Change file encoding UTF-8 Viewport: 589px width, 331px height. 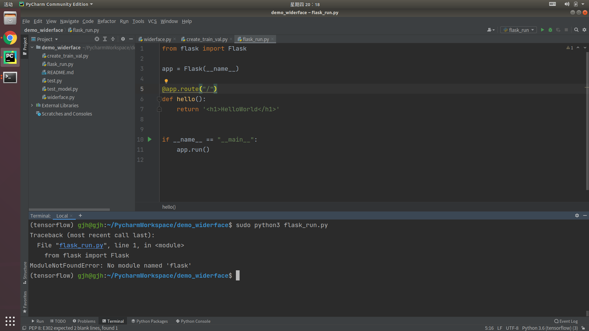(512, 328)
